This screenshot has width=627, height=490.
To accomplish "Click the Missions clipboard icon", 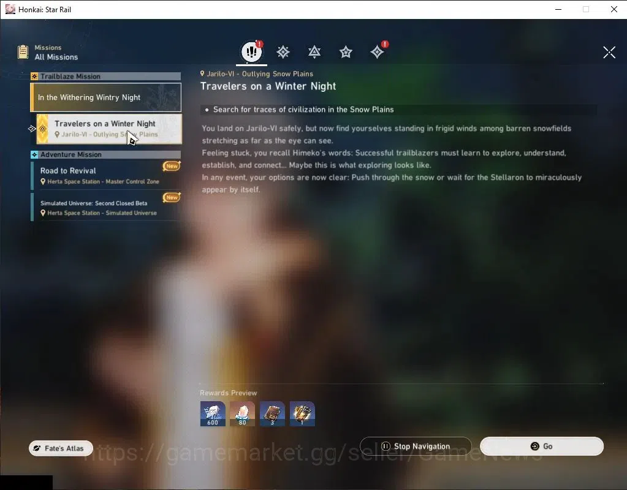I will (23, 52).
